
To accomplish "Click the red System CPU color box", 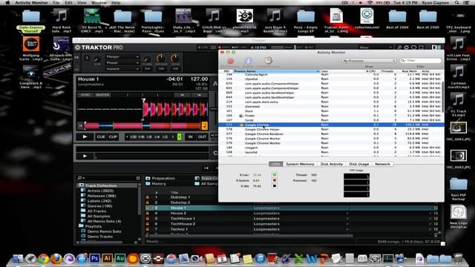I will coord(275,180).
